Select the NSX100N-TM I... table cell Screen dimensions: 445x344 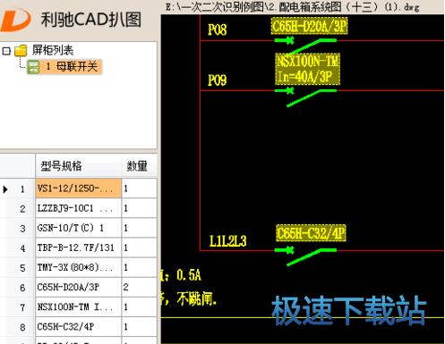(x=78, y=306)
